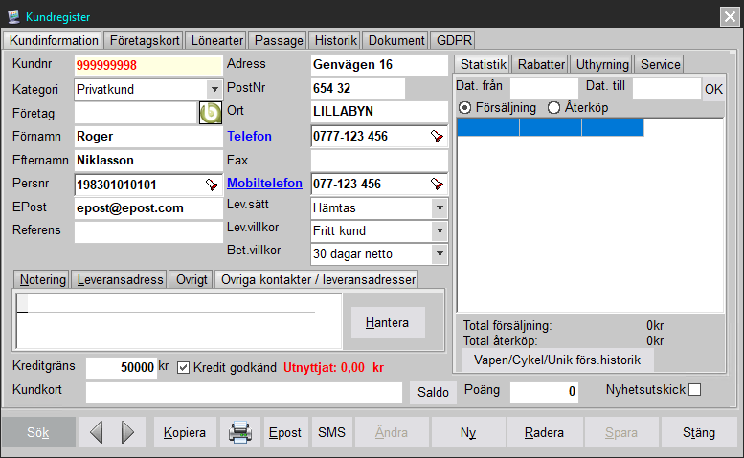
Task: Open the Bet.villkor dropdown list
Action: point(440,254)
